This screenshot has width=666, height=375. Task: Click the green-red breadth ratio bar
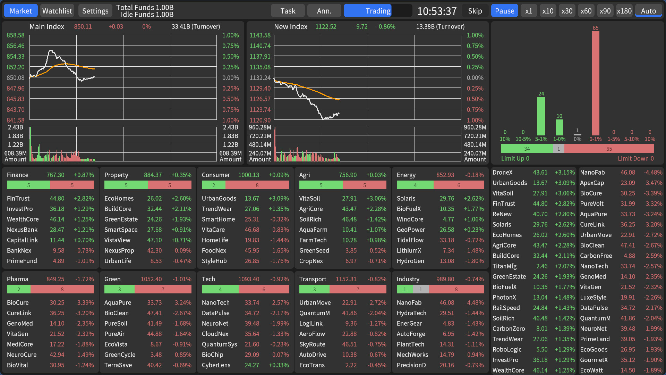click(578, 149)
